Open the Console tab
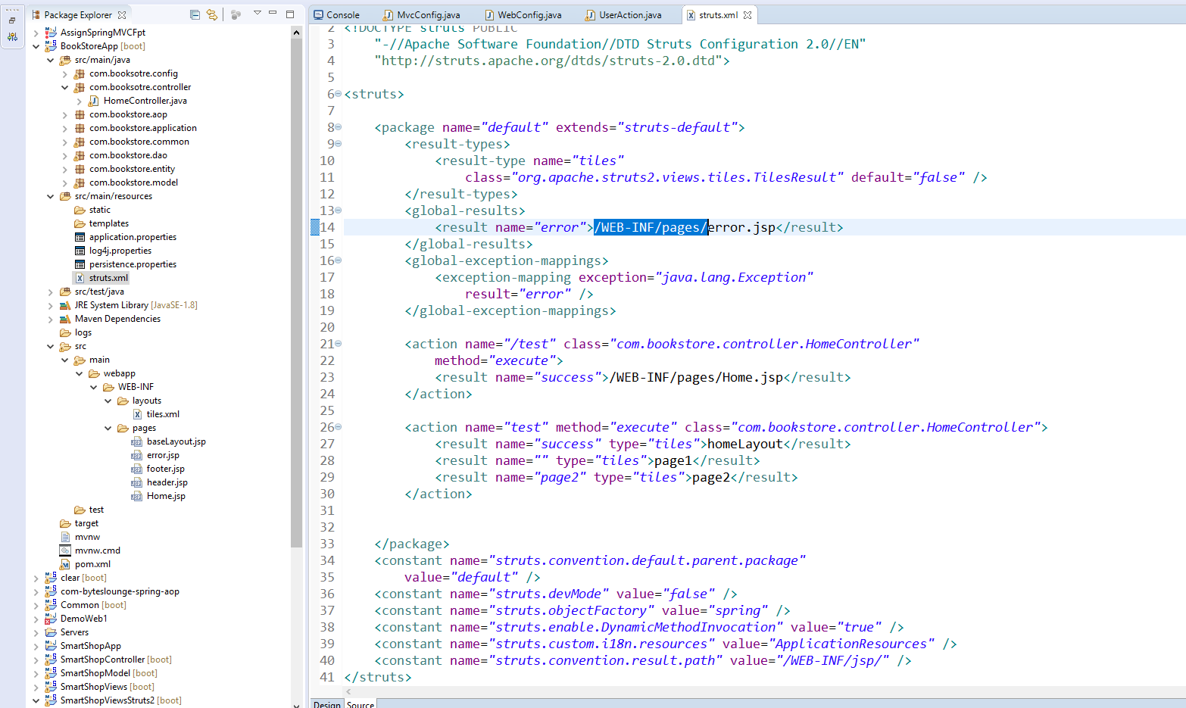This screenshot has width=1186, height=708. click(x=342, y=15)
